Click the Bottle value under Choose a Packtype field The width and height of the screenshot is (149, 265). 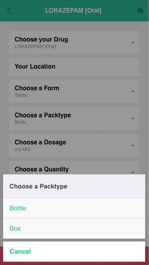pyautogui.click(x=21, y=122)
